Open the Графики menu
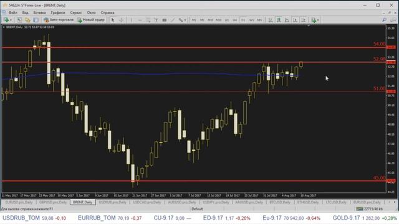 (58, 12)
